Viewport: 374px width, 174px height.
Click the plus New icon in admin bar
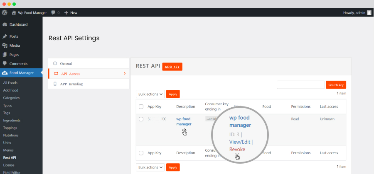(66, 12)
